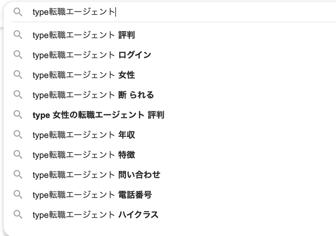Select the type転職エージェント ハイクラス suggestion
Image resolution: width=336 pixels, height=236 pixels.
[95, 215]
